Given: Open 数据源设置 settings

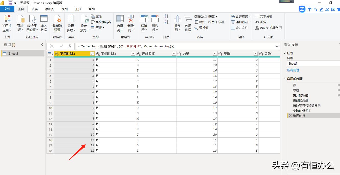Looking at the screenshot, I should coord(57,22).
